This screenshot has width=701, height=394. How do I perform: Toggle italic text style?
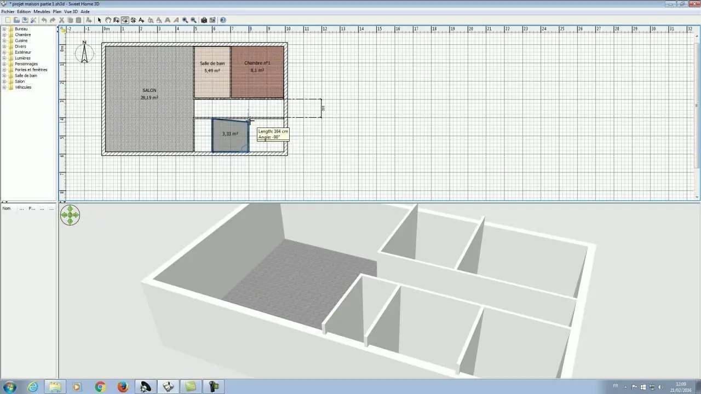pyautogui.click(x=176, y=20)
